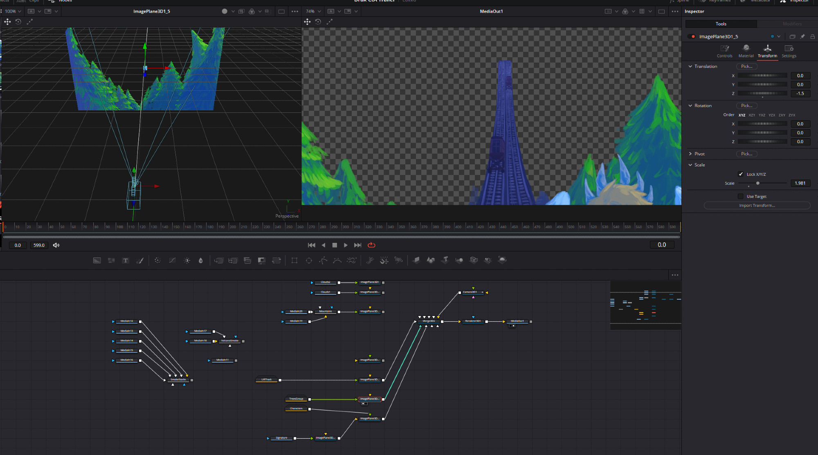
Task: Click Pick button for Rotation
Action: (747, 105)
